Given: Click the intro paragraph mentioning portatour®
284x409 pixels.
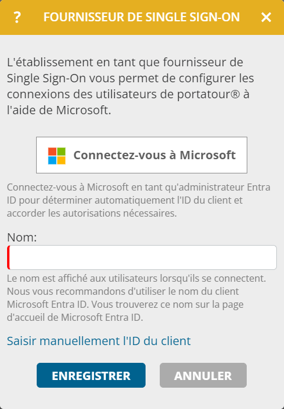Looking at the screenshot, I should tap(130, 86).
